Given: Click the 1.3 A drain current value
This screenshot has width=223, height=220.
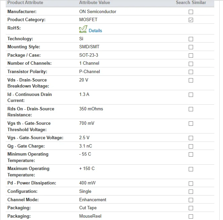Looking at the screenshot, I should [x=84, y=94].
